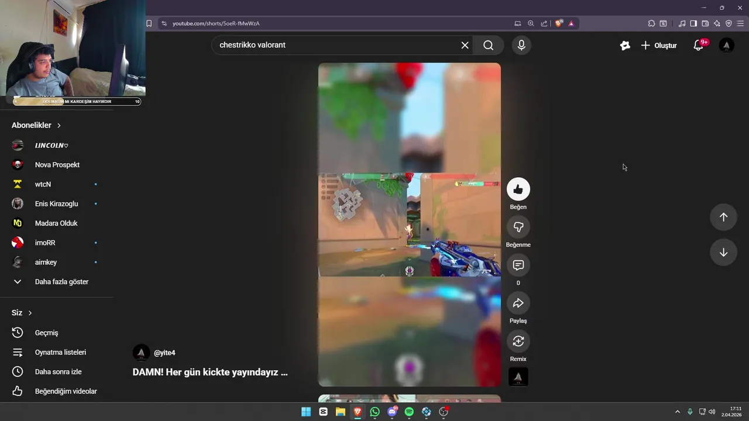
Task: Open the wtcN subscription channel
Action: pos(56,184)
